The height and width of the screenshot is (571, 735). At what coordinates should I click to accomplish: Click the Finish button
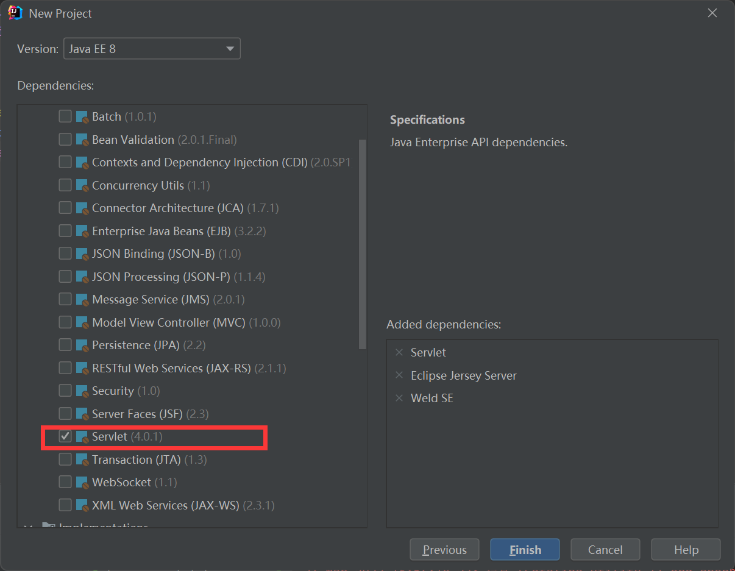coord(525,549)
